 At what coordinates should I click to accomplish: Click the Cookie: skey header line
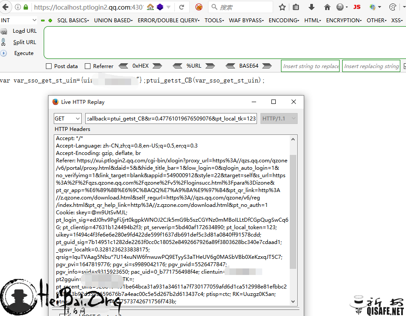[x=92, y=212]
